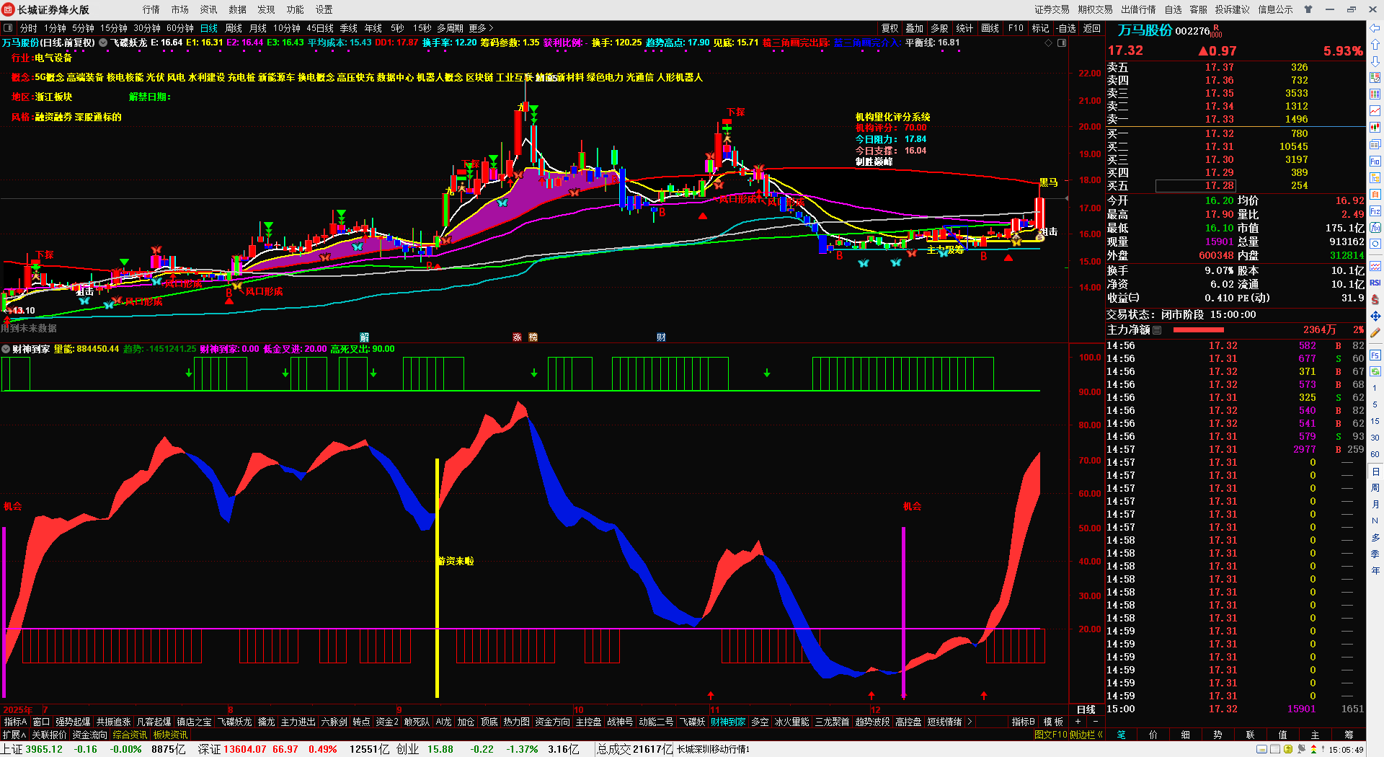Screen dimensions: 1384x757
Task: Expand the 指标A indicator selector
Action: 15,722
